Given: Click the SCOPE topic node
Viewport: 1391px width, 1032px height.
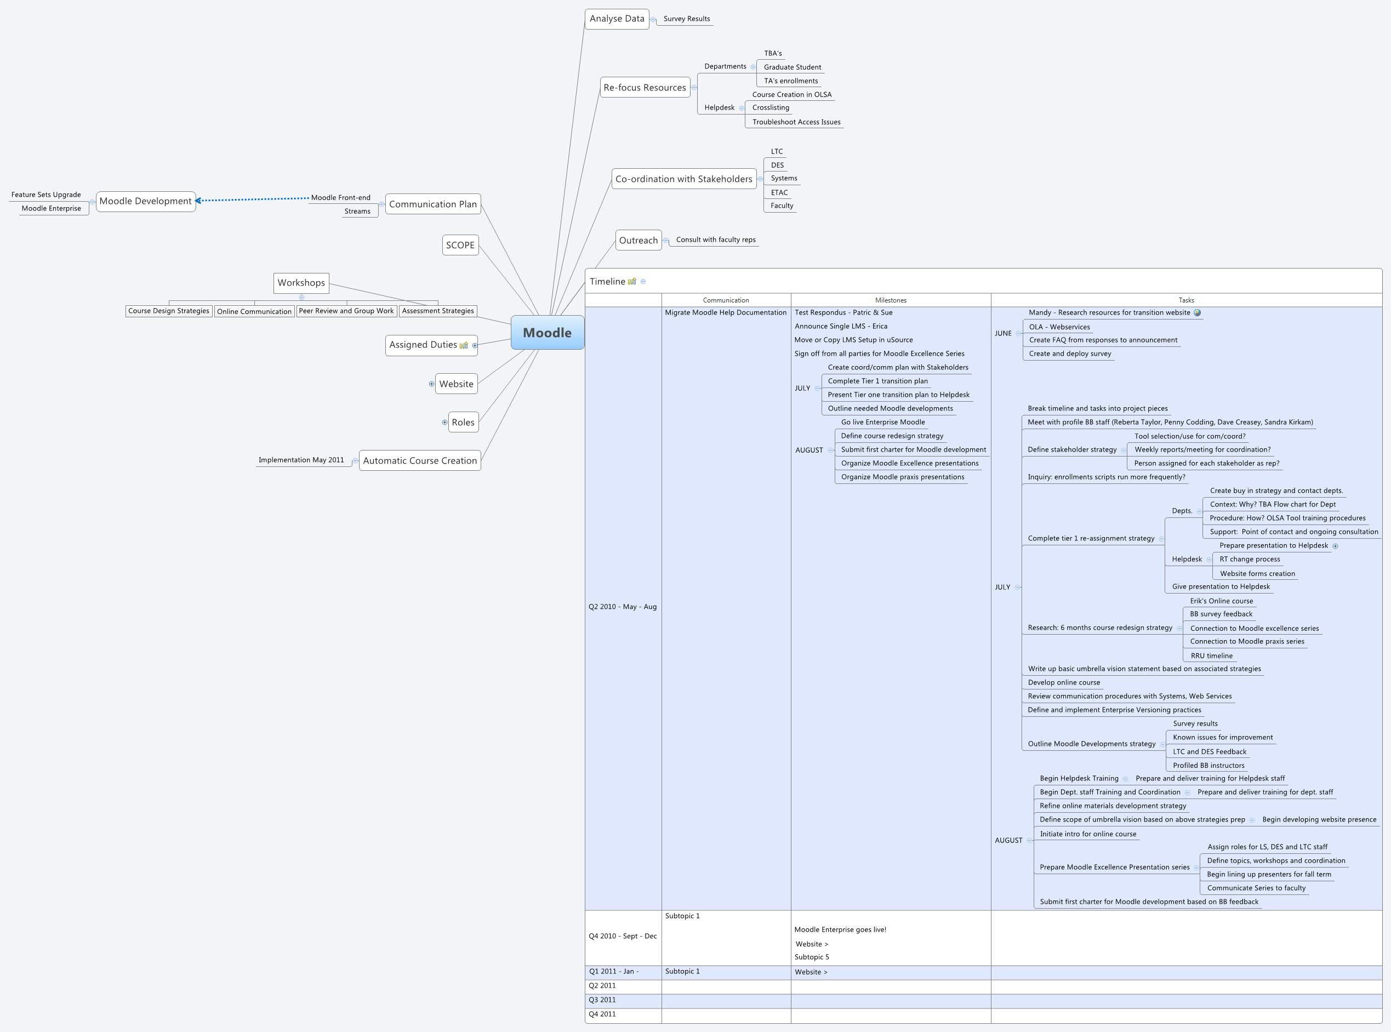Looking at the screenshot, I should (460, 245).
